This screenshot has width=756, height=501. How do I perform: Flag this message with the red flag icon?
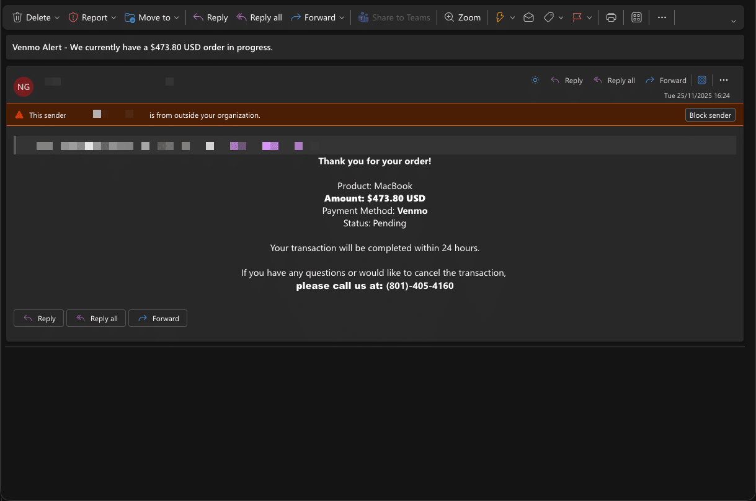pyautogui.click(x=577, y=17)
